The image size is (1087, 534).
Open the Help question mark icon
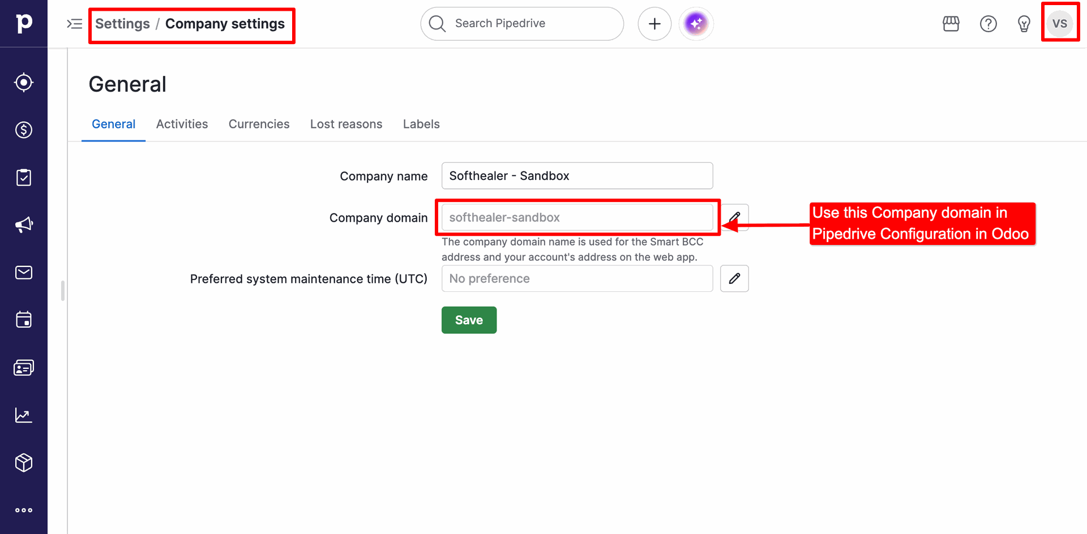[x=988, y=24]
